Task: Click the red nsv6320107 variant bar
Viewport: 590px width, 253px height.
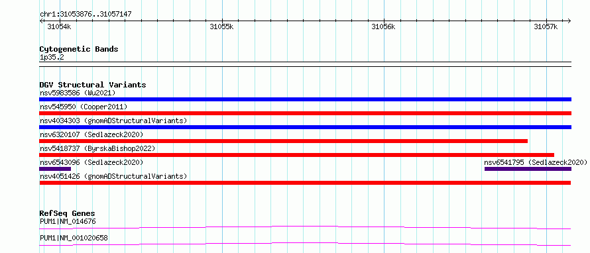Action: [x=283, y=141]
